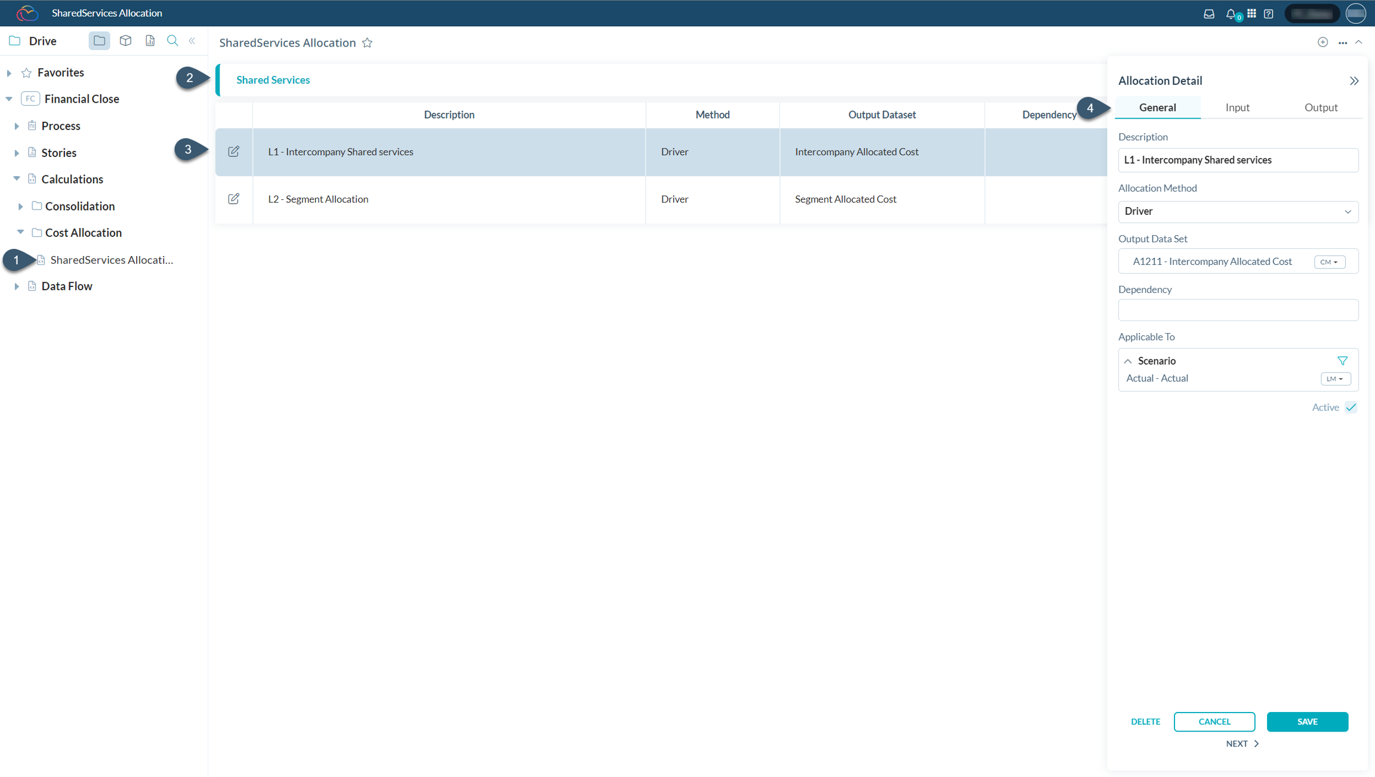Click inside the Dependency field
This screenshot has width=1375, height=777.
pyautogui.click(x=1238, y=310)
